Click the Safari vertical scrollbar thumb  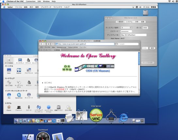click(x=139, y=59)
